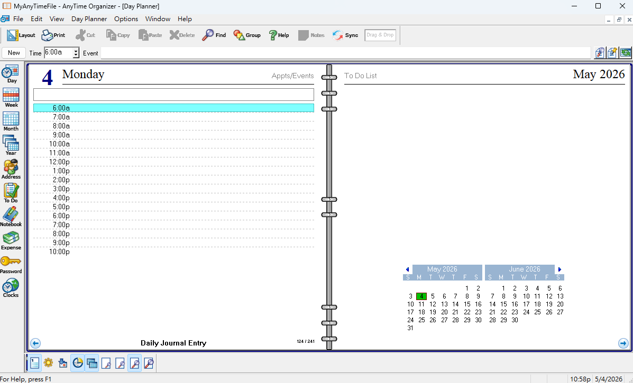The height and width of the screenshot is (383, 633).
Task: Open the Layout toolbar tool
Action: (21, 35)
